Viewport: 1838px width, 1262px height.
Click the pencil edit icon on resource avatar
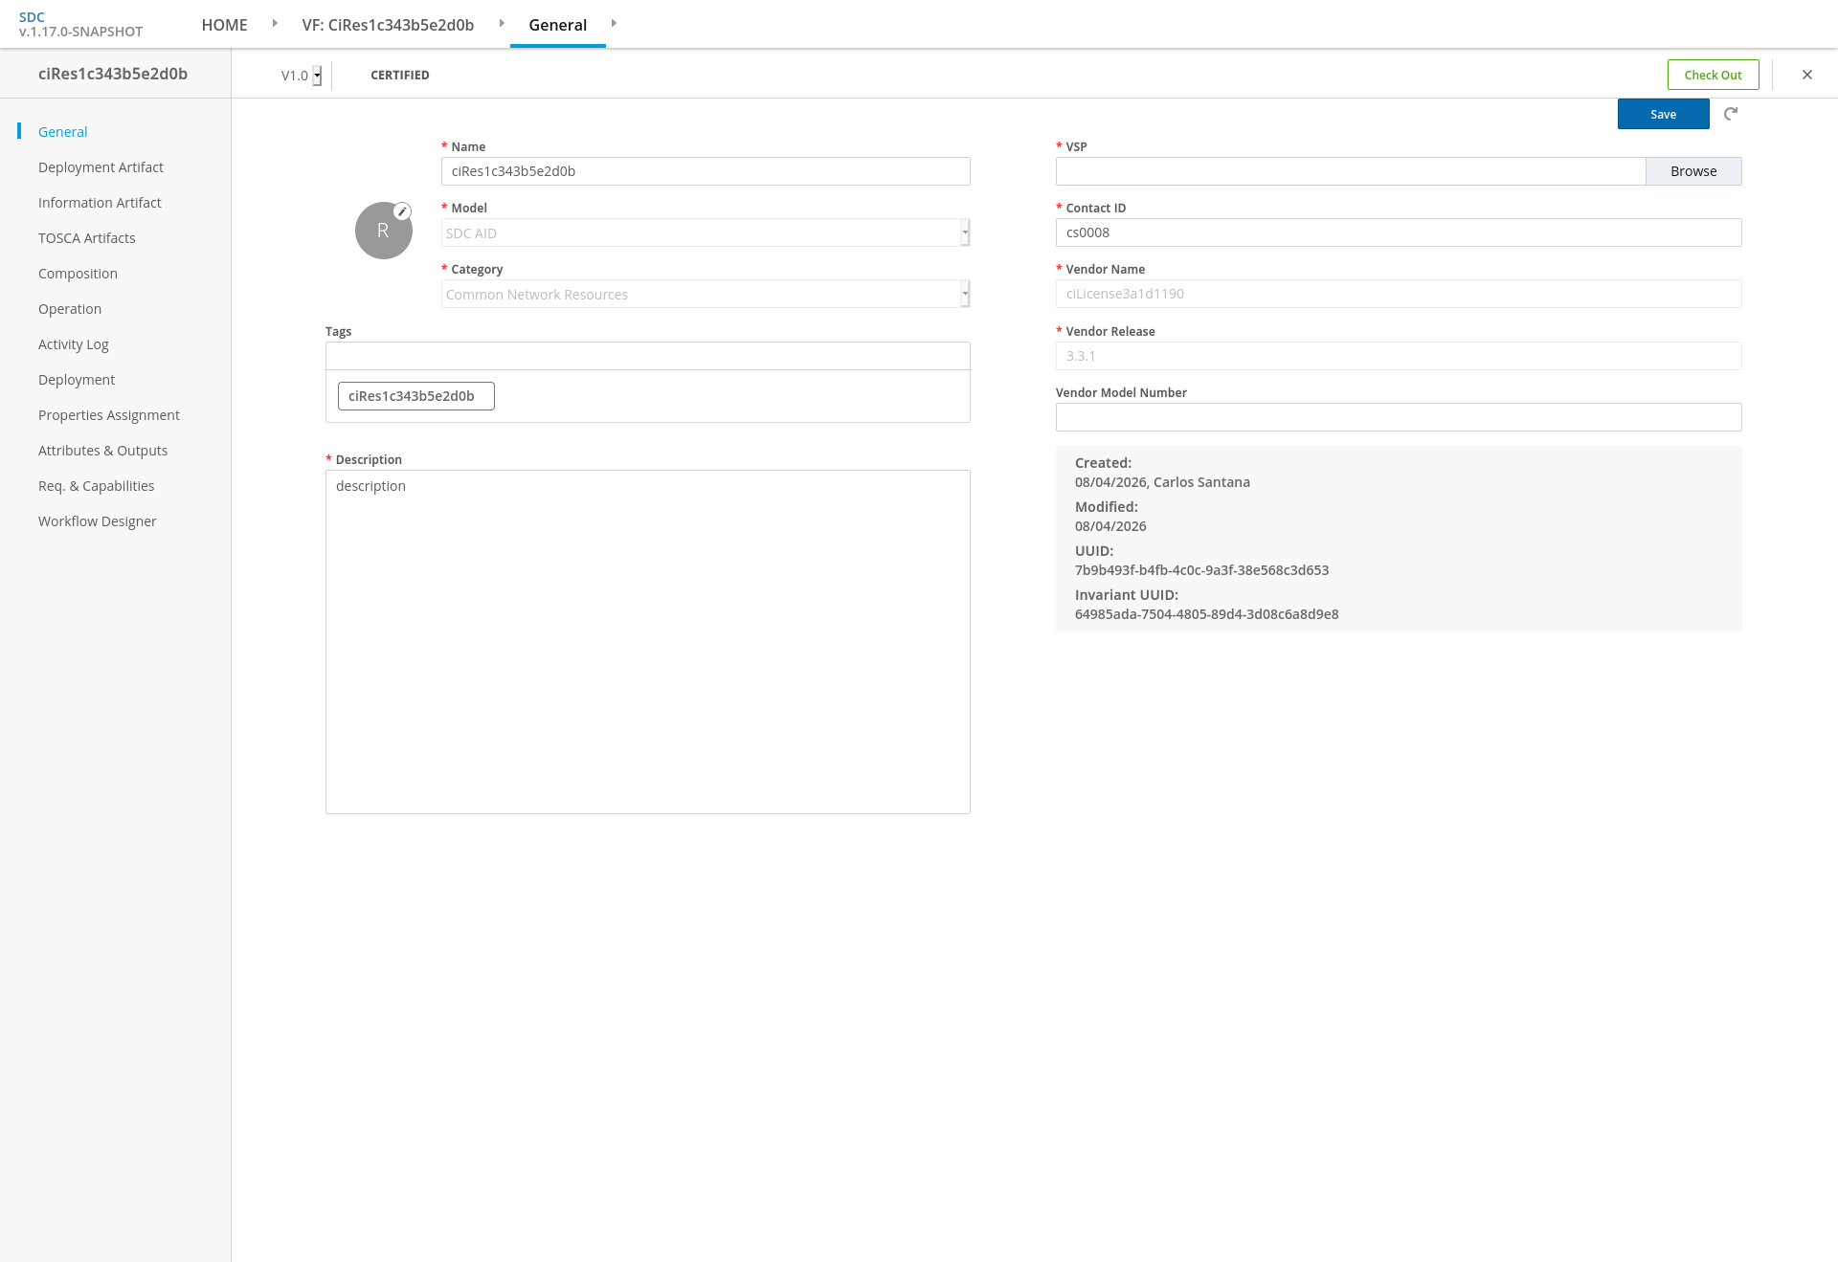tap(403, 211)
